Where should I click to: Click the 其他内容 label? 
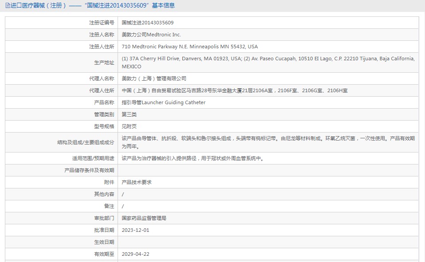[104, 194]
